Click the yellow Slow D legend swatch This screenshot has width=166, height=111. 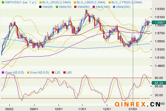tap(28, 73)
